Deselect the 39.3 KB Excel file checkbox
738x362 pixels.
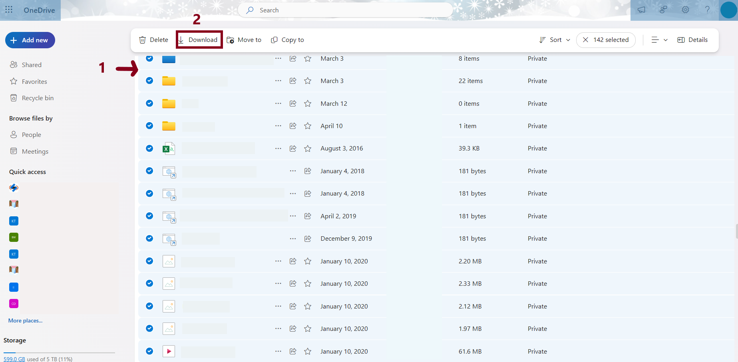(149, 148)
